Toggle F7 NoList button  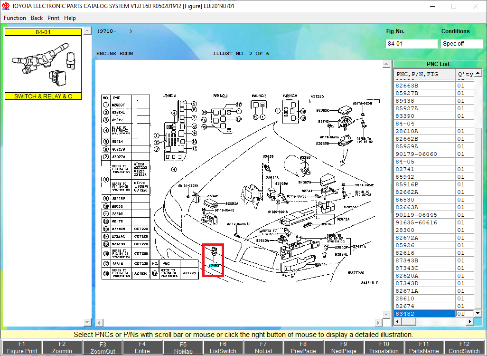263,347
